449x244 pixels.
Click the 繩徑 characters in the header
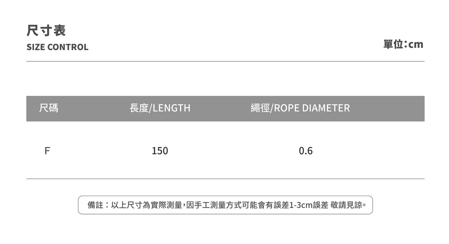coord(260,108)
